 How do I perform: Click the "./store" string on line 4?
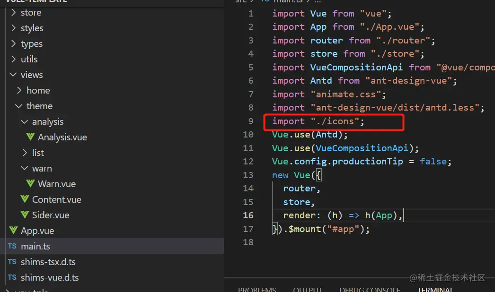click(395, 53)
